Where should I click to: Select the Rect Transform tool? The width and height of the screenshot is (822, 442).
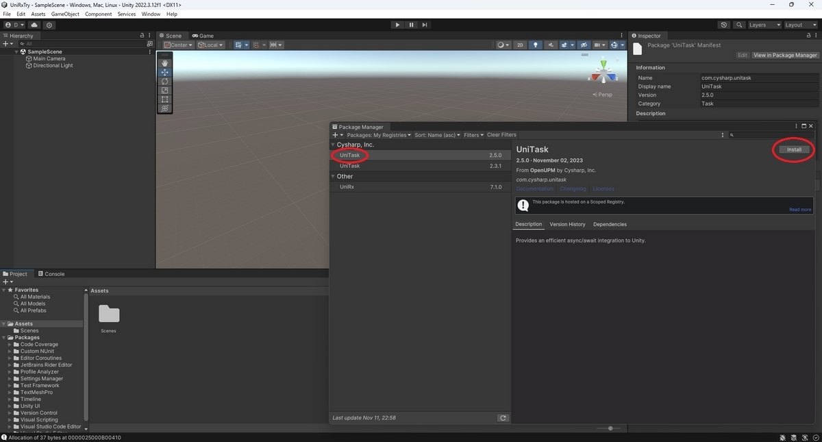[x=164, y=99]
